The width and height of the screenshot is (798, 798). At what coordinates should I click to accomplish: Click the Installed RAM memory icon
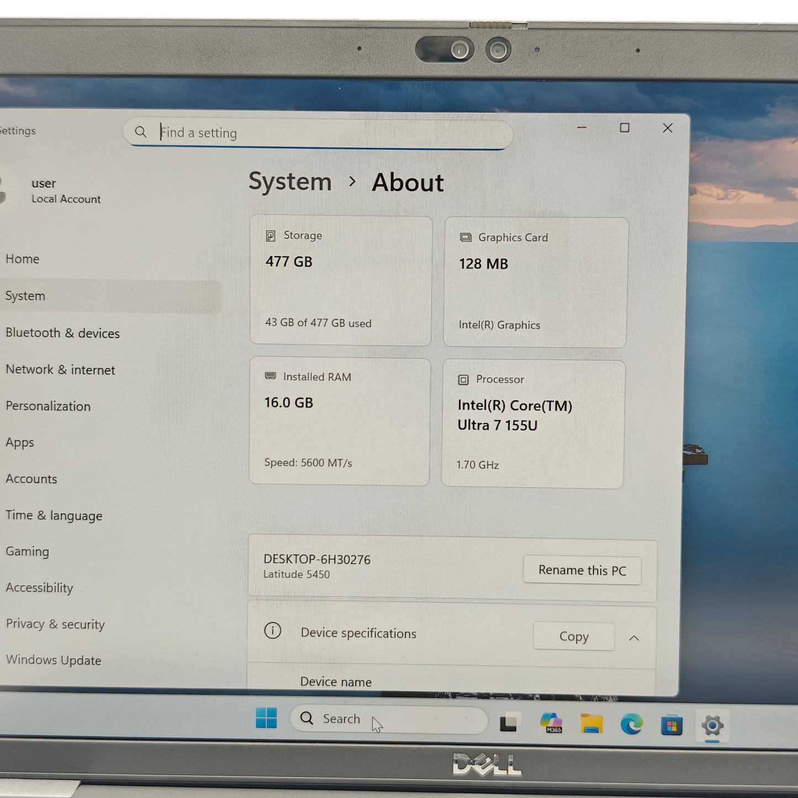point(270,376)
